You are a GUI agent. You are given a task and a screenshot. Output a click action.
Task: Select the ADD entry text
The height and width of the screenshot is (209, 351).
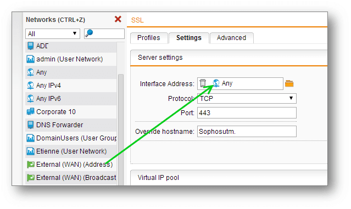click(42, 46)
